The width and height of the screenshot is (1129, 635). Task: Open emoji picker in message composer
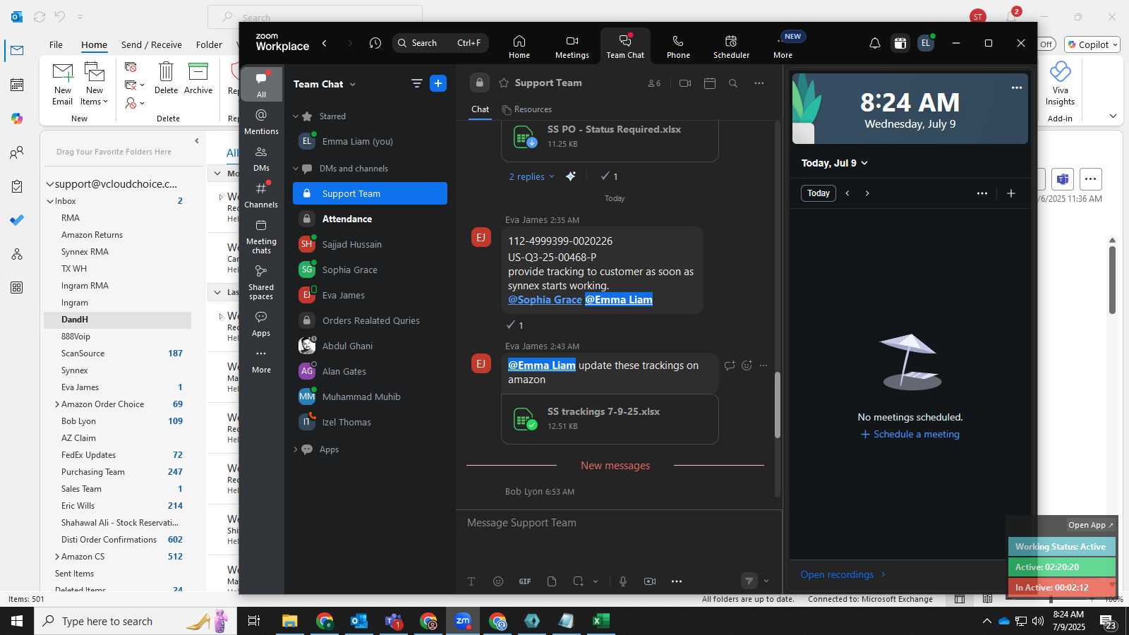point(498,581)
